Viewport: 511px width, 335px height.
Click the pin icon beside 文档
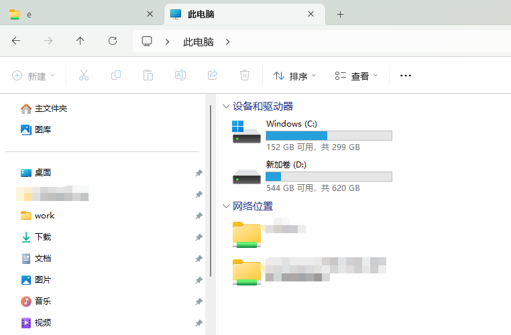point(198,259)
